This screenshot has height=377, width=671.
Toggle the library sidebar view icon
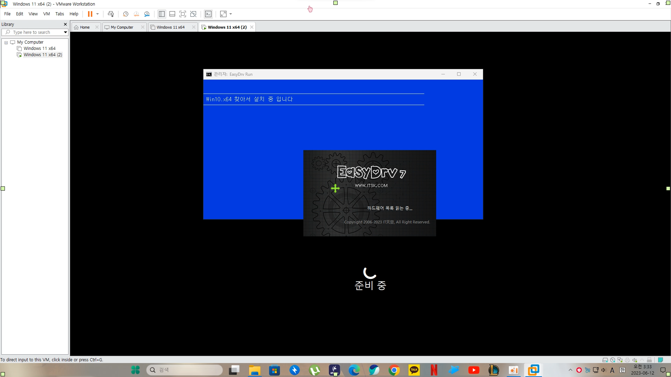pyautogui.click(x=161, y=14)
